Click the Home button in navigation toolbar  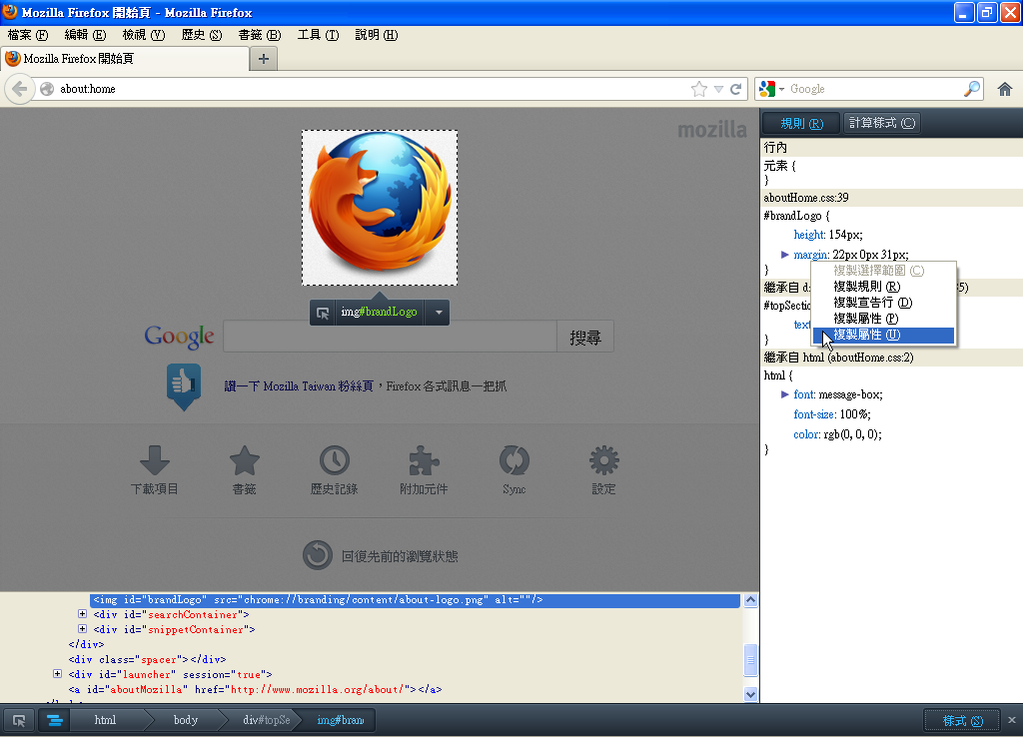[x=1004, y=89]
